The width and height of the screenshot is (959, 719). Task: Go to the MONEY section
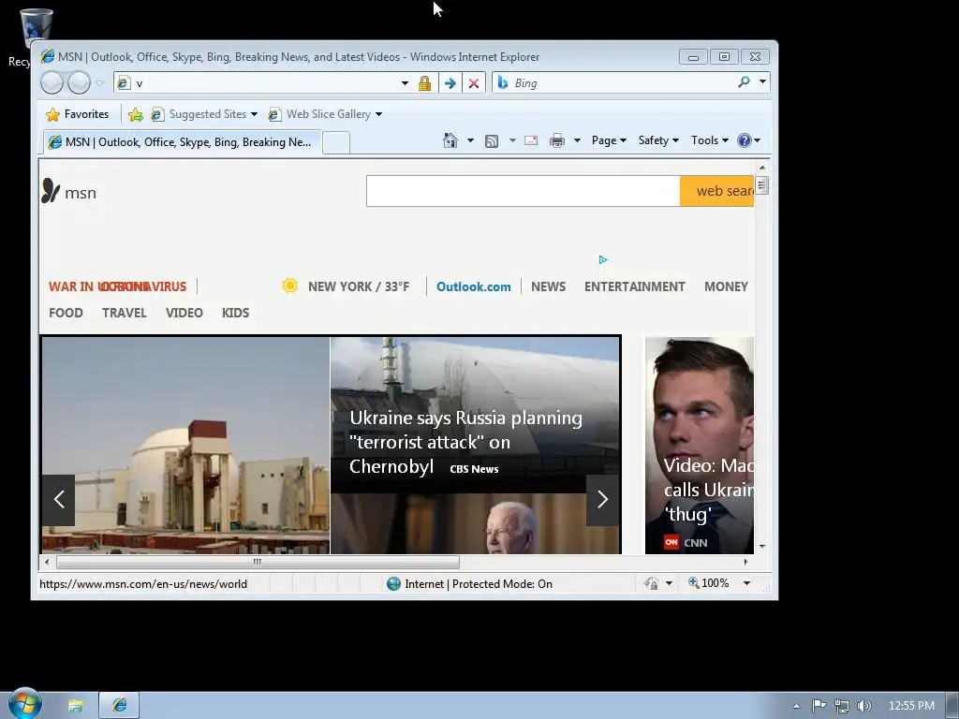726,286
